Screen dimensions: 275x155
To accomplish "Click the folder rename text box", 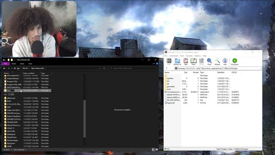I will tap(11, 90).
